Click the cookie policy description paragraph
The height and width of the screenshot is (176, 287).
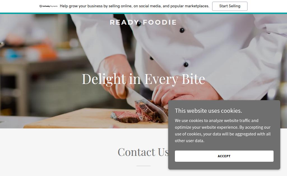[223, 130]
